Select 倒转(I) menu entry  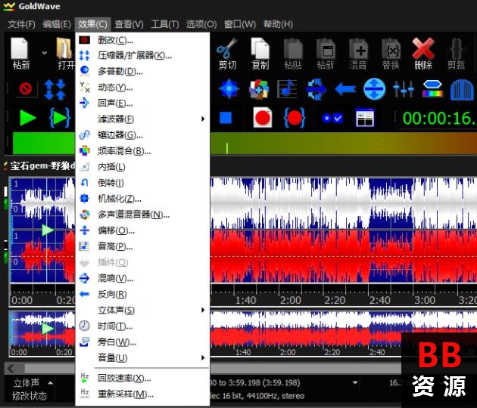pyautogui.click(x=142, y=183)
